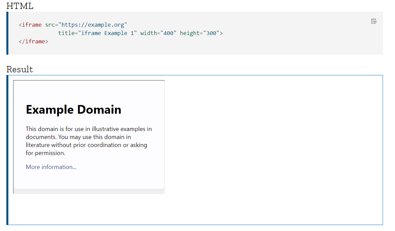Click the words "for permission." in iframe
Image resolution: width=395 pixels, height=231 pixels.
click(x=45, y=153)
